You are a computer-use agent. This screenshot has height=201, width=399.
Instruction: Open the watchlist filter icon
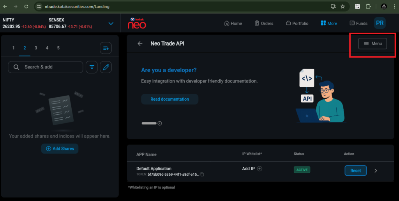coord(92,67)
